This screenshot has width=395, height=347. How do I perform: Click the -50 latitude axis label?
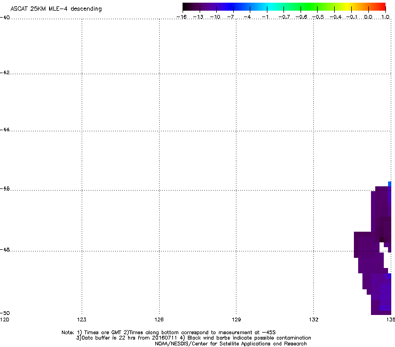click(x=5, y=313)
